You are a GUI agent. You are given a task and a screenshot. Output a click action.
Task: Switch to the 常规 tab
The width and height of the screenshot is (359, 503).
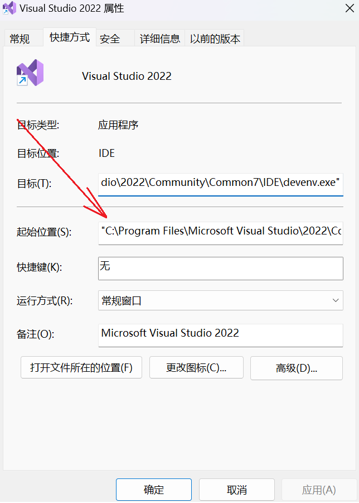[20, 39]
